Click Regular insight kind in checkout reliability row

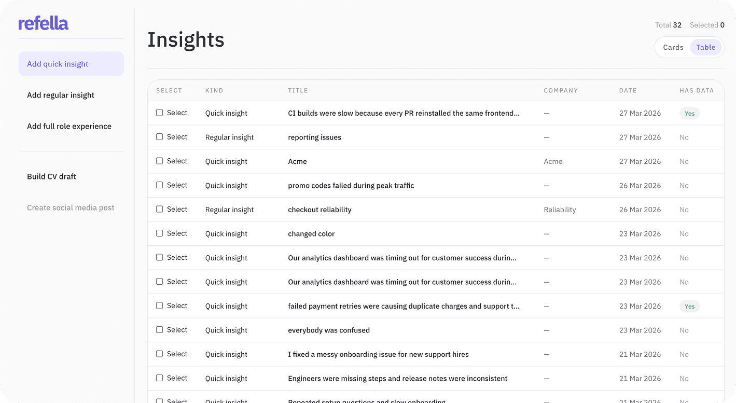[x=229, y=210]
